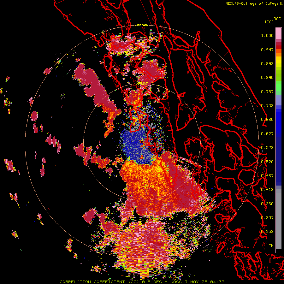Click the 0.947 legend value
This screenshot has width=284, height=284.
coord(267,50)
